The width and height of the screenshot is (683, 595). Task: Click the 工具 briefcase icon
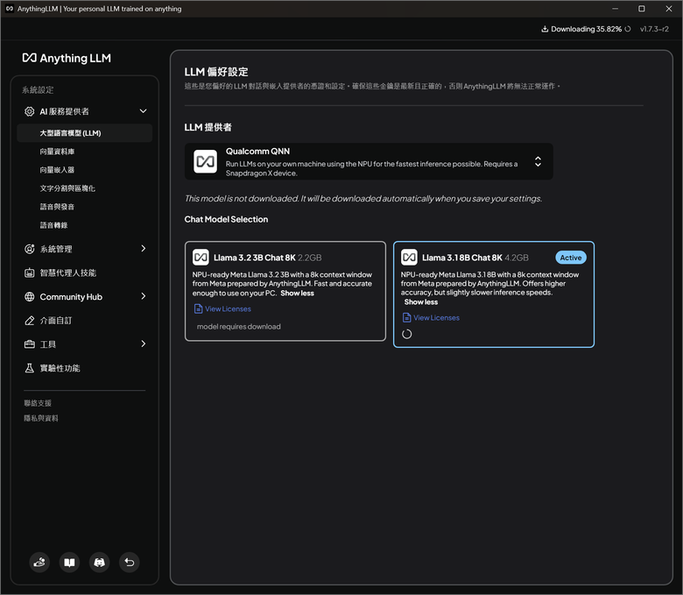29,344
